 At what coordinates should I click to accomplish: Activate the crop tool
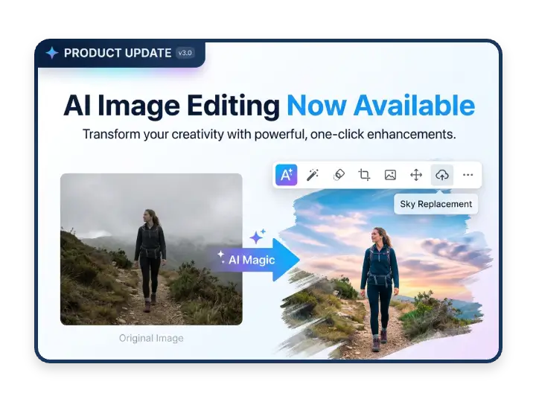point(364,175)
